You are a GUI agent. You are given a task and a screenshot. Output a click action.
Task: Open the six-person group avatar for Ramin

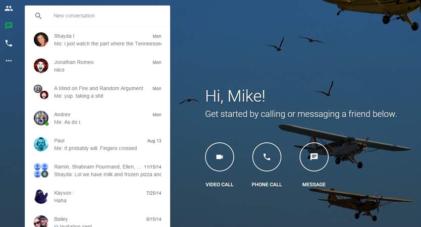pos(41,171)
